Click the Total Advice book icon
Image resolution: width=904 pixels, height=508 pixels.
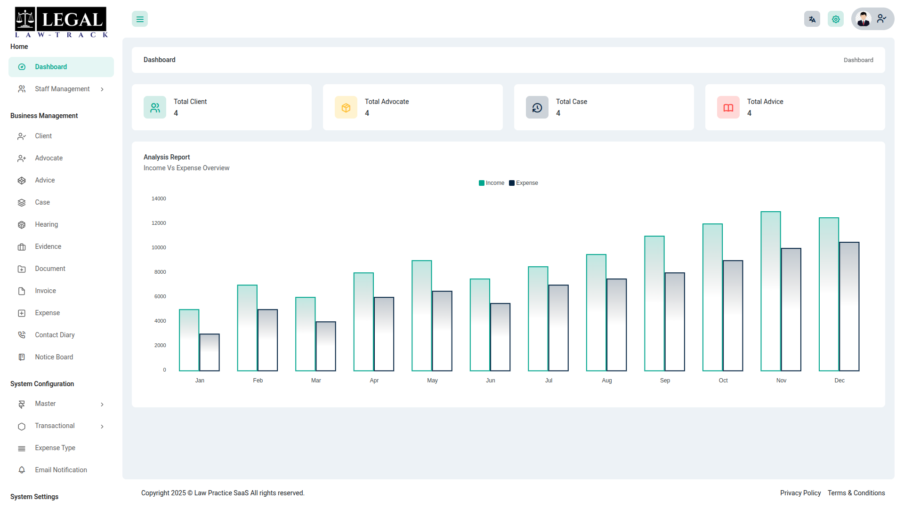[x=728, y=108]
